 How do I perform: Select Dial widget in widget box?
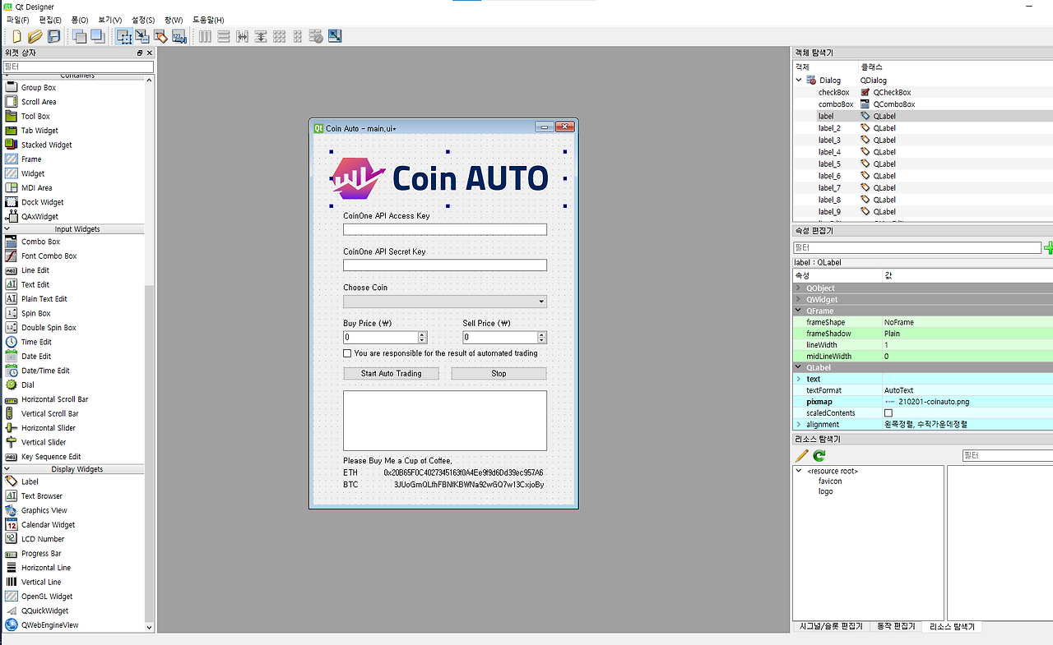click(28, 385)
